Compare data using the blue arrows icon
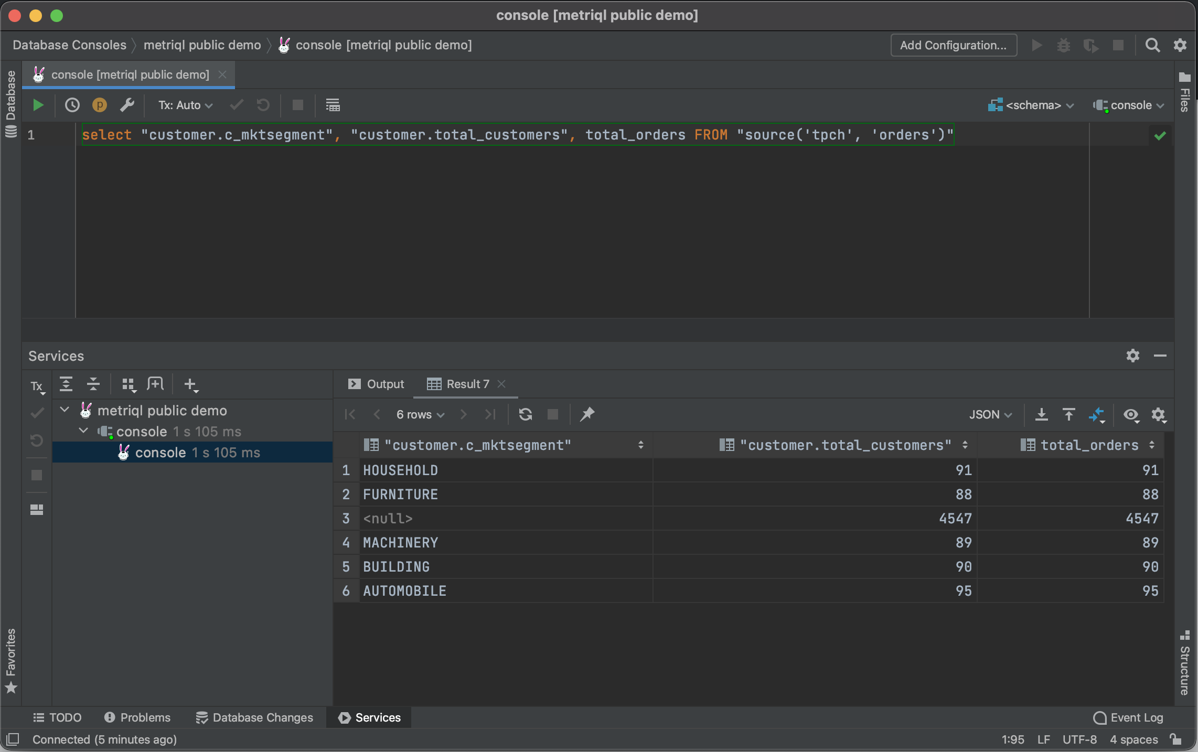The image size is (1198, 752). (x=1097, y=414)
